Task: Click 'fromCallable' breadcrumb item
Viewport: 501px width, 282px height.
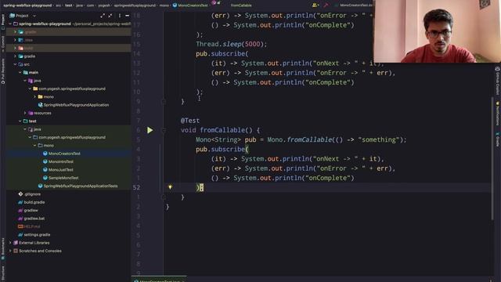Action: click(x=241, y=5)
